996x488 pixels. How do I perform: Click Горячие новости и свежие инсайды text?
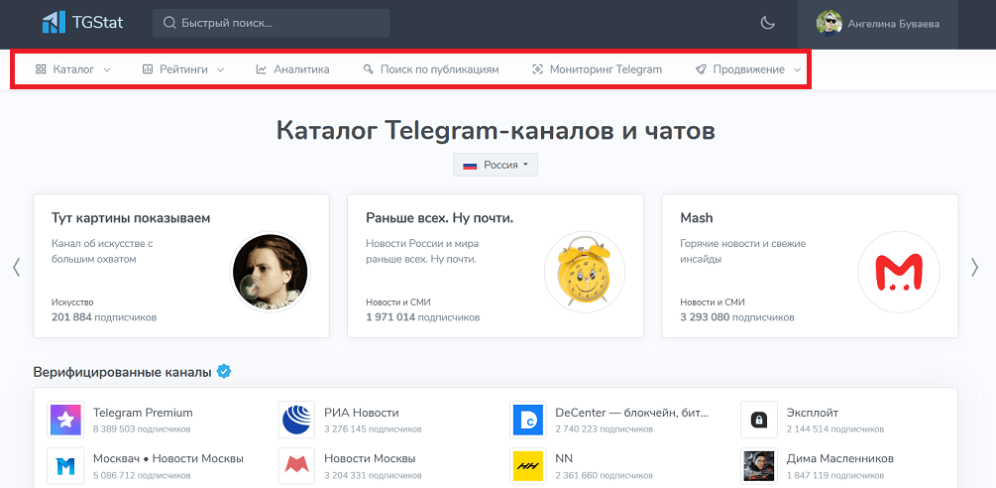pyautogui.click(x=742, y=252)
